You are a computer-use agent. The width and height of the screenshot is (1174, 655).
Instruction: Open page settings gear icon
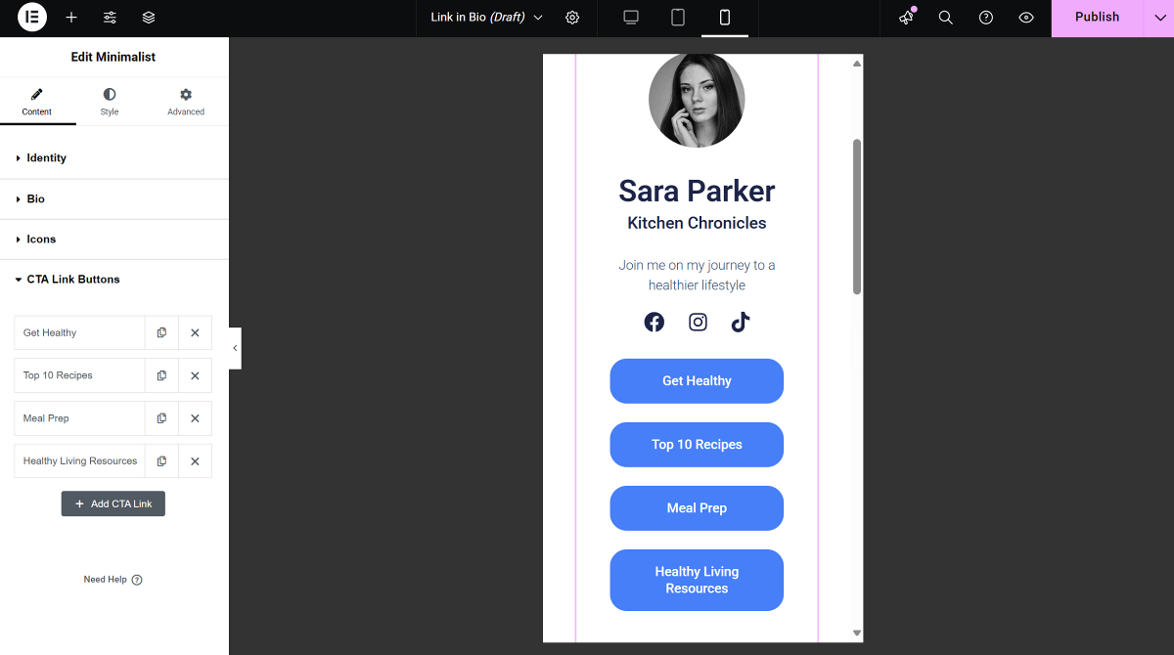coord(572,18)
